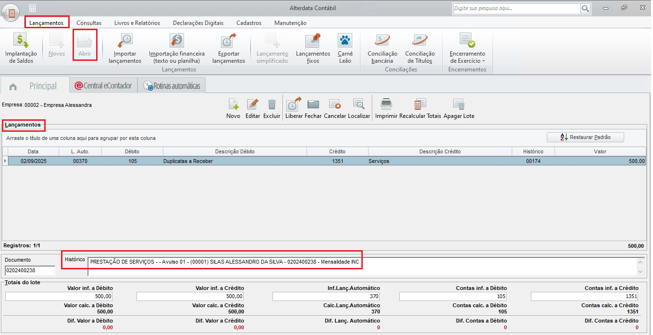The width and height of the screenshot is (653, 335).
Task: Click Exportar lançamentos icon
Action: (229, 42)
